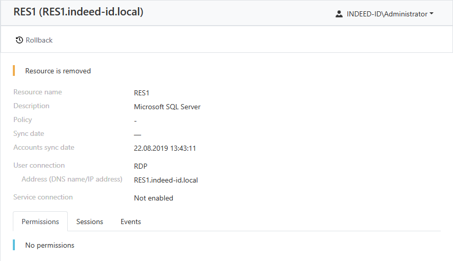The height and width of the screenshot is (261, 453).
Task: Click the accounts sync date 22.08.2019 13:43:11
Action: (165, 148)
